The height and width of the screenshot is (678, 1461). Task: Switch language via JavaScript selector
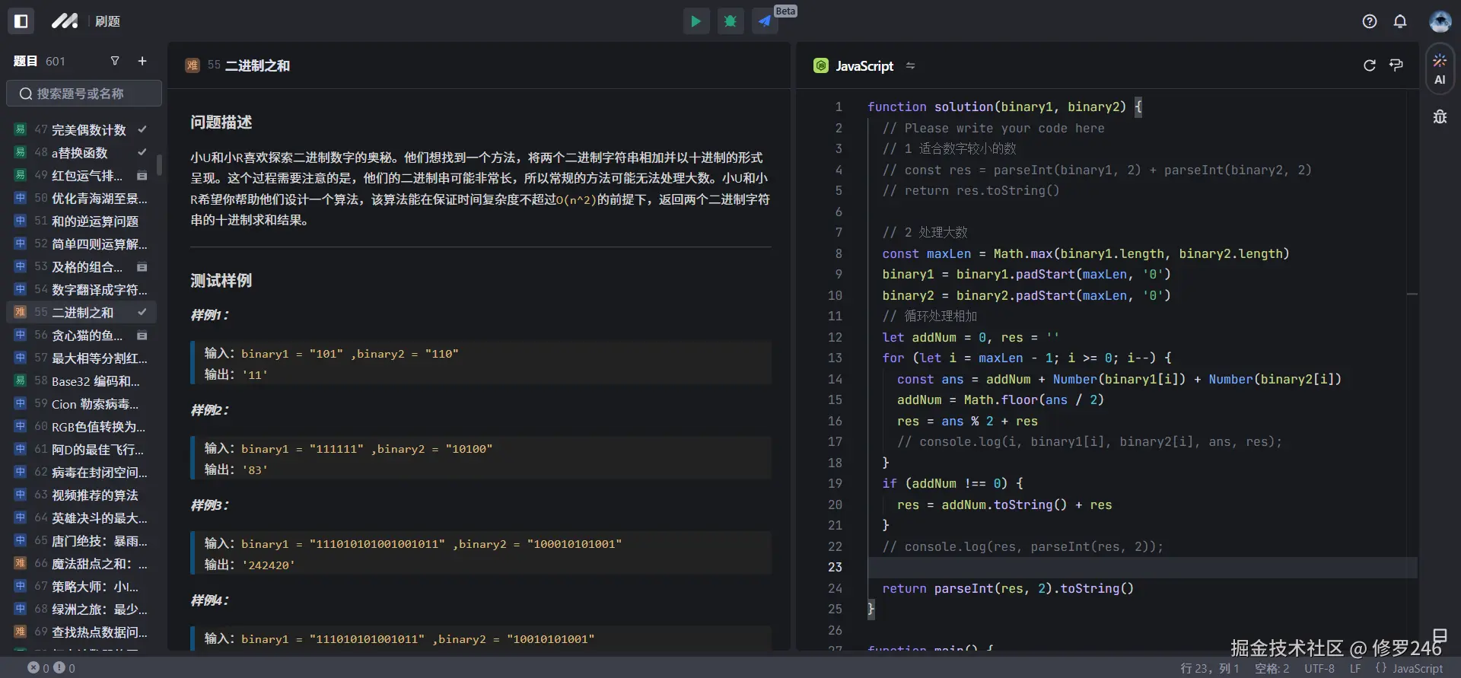(864, 66)
